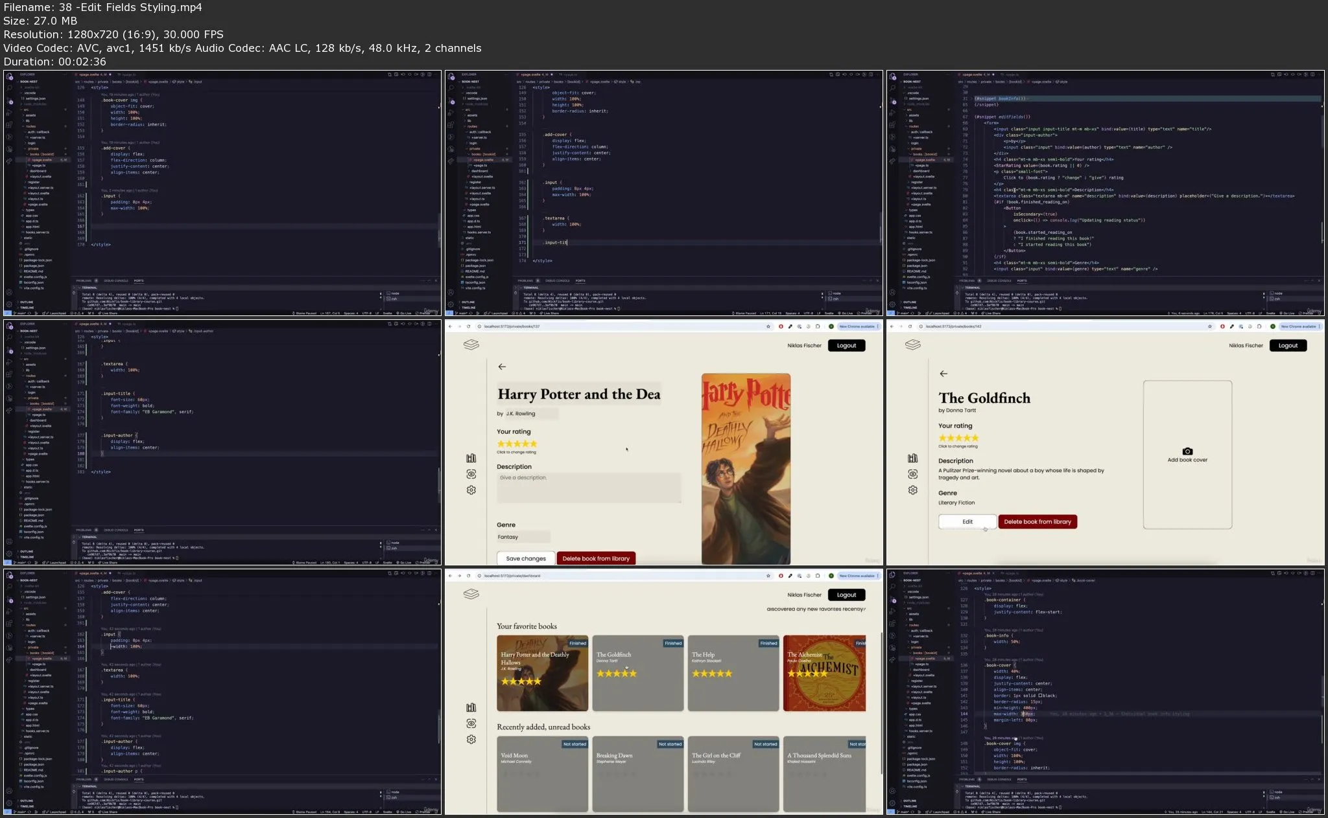This screenshot has width=1328, height=818.
Task: Click bookmark star in dashboard page address bar
Action: (768, 576)
